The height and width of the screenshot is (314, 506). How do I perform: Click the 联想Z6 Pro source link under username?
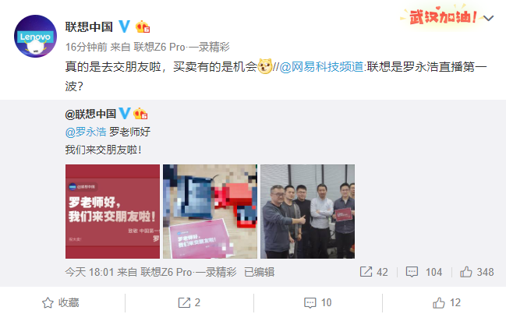pyautogui.click(x=182, y=47)
